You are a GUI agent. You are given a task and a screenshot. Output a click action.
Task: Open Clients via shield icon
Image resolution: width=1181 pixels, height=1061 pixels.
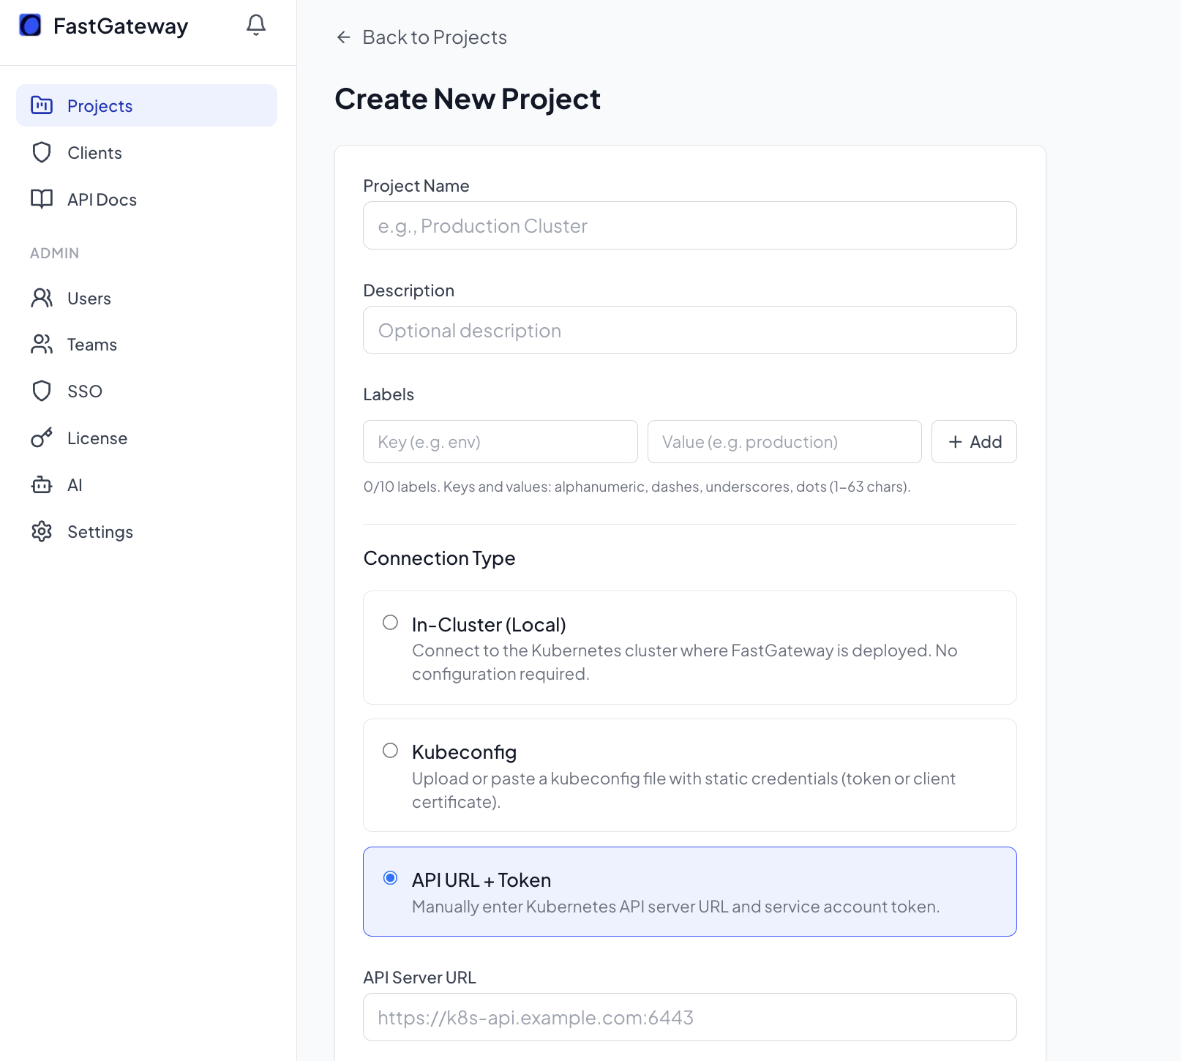tap(42, 152)
